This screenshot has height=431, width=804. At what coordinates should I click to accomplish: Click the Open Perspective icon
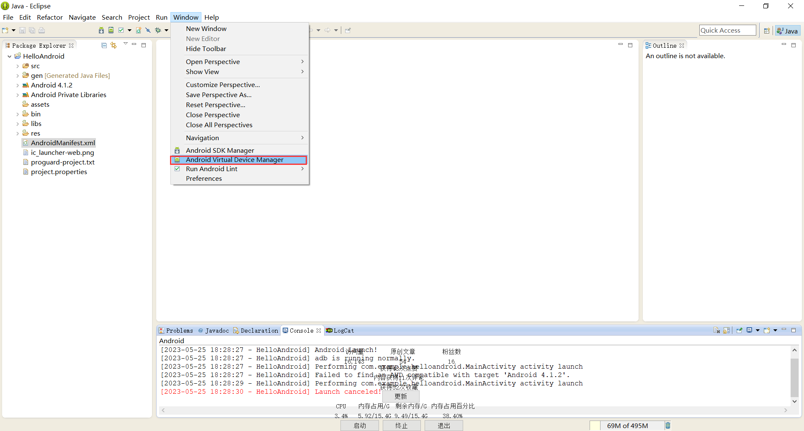tap(767, 31)
